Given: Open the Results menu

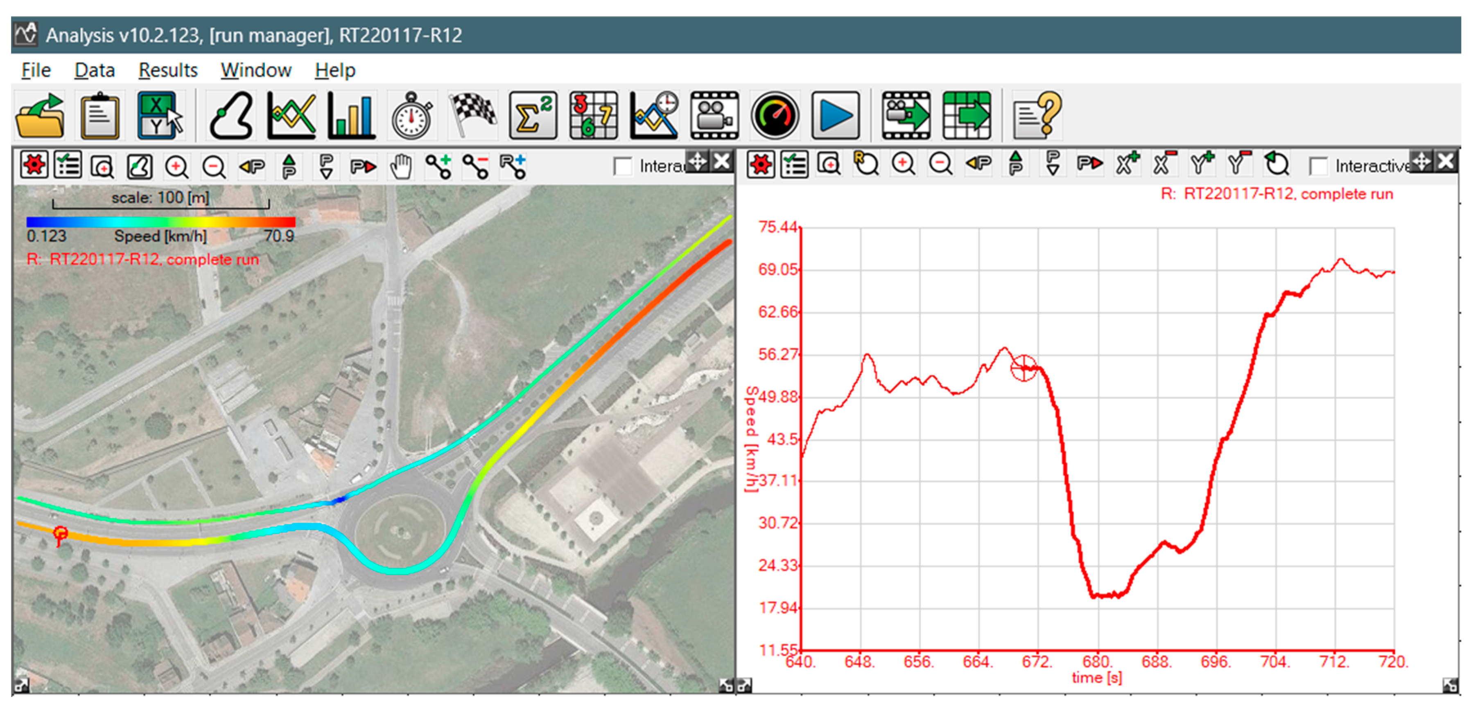Looking at the screenshot, I should (x=167, y=70).
